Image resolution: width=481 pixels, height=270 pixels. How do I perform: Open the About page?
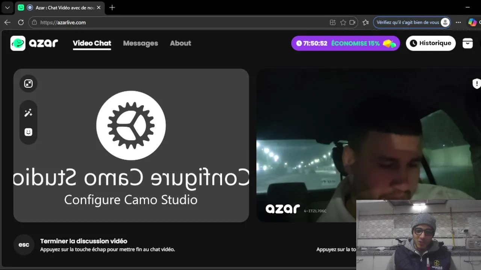(x=180, y=43)
